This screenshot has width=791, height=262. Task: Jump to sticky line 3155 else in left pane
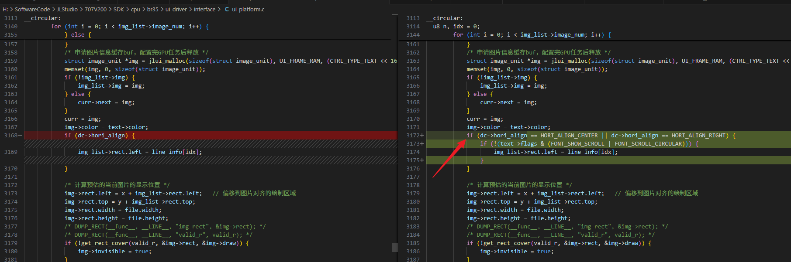(x=78, y=34)
